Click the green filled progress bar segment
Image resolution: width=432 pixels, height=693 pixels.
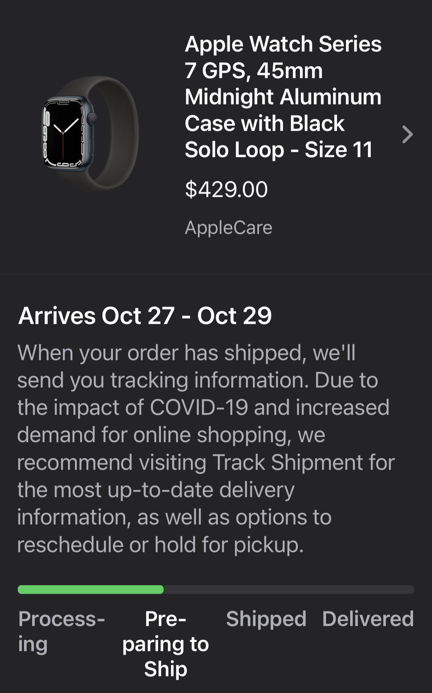coord(90,589)
